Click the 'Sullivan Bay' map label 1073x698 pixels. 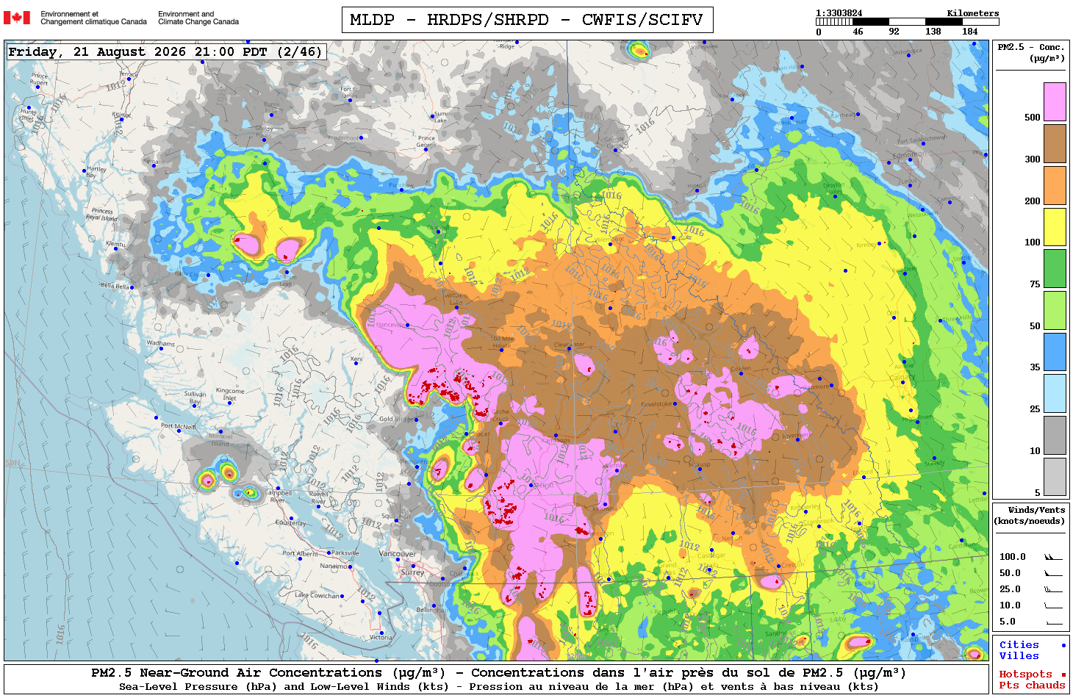click(x=195, y=397)
